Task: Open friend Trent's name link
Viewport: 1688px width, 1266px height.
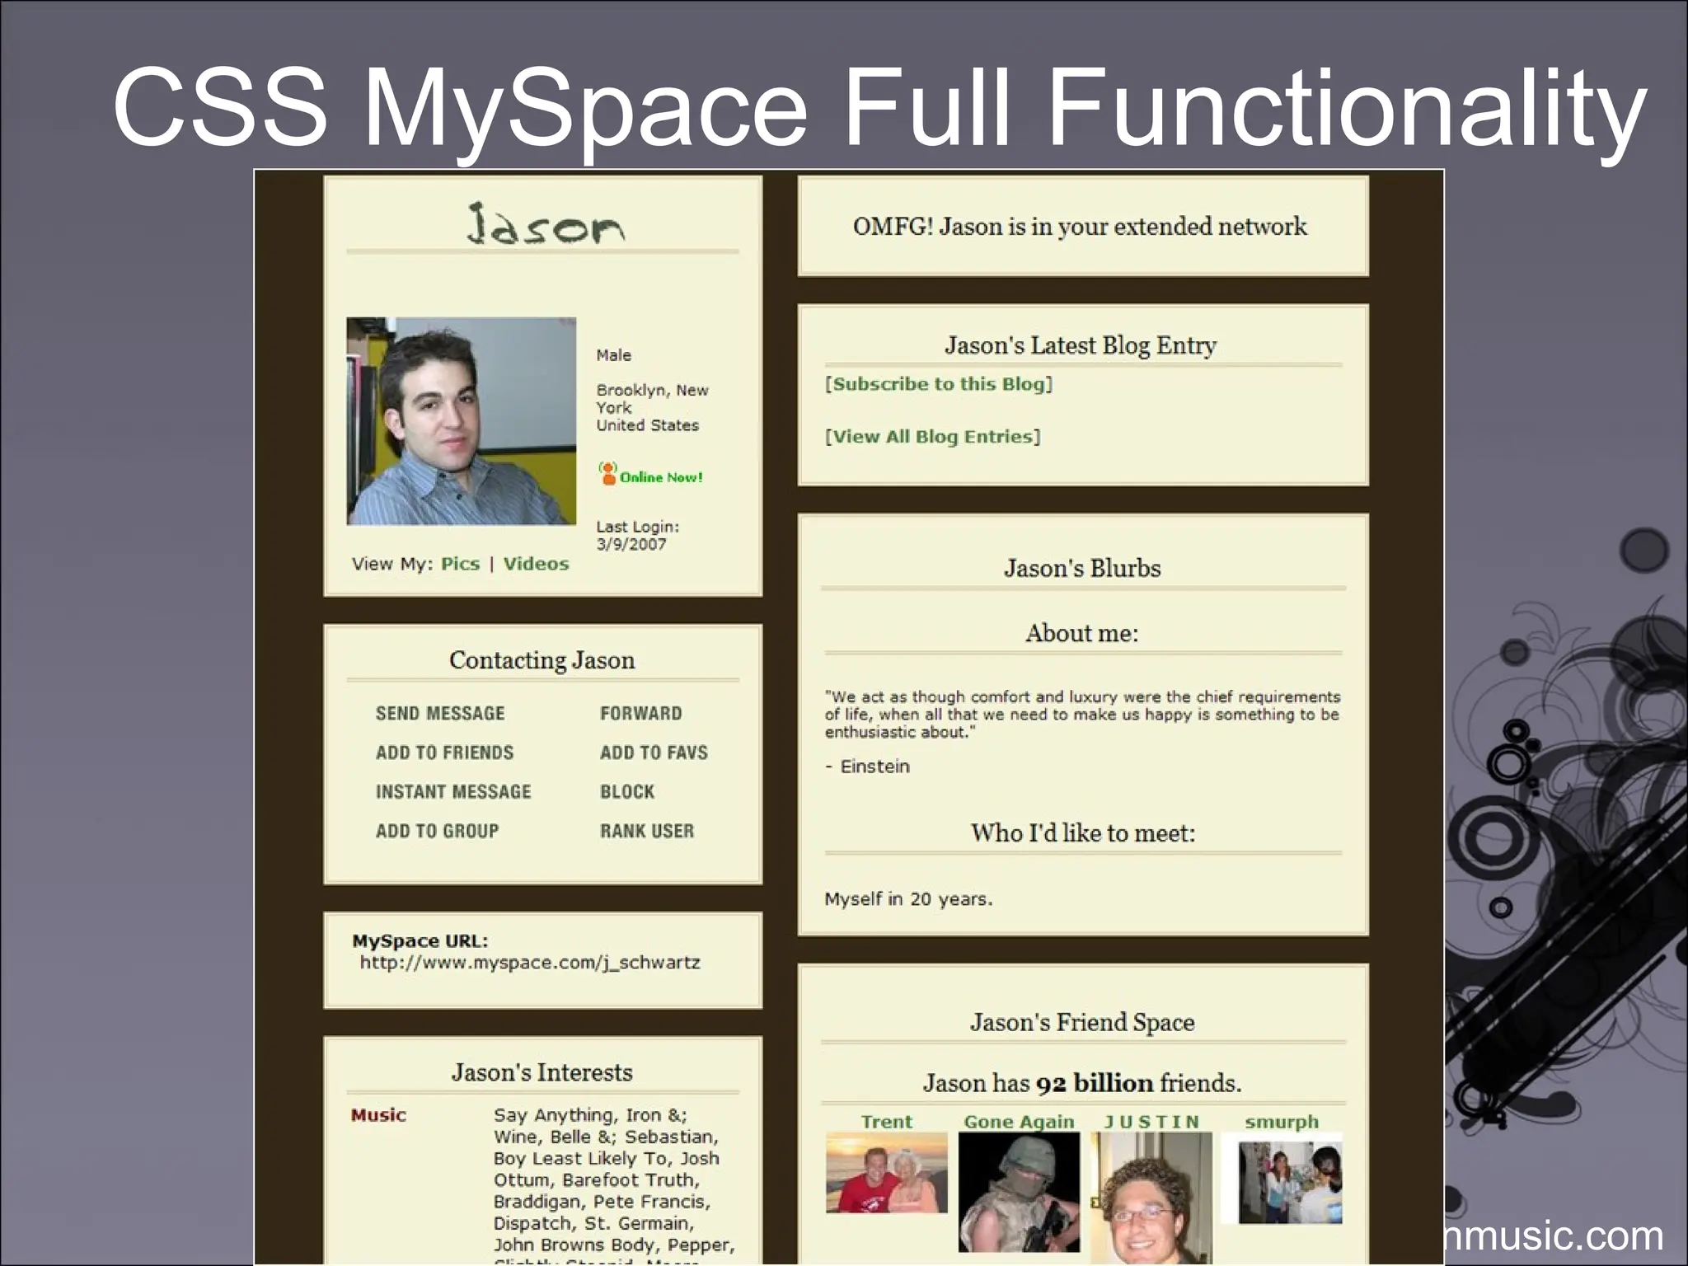Action: click(886, 1122)
